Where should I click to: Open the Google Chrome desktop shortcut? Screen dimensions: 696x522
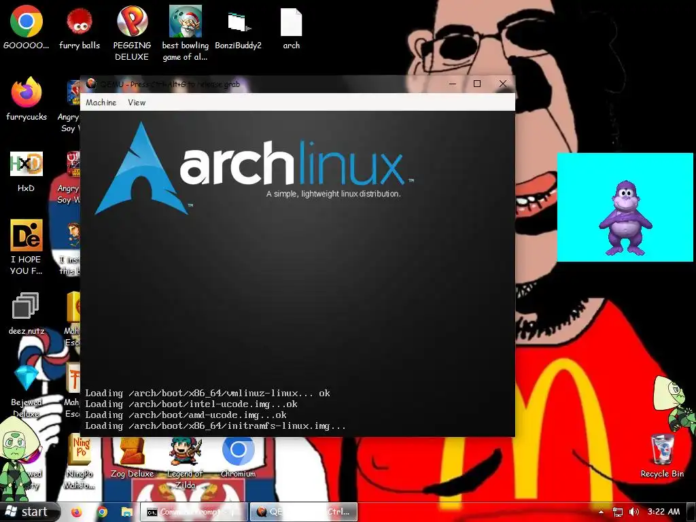pos(27,27)
